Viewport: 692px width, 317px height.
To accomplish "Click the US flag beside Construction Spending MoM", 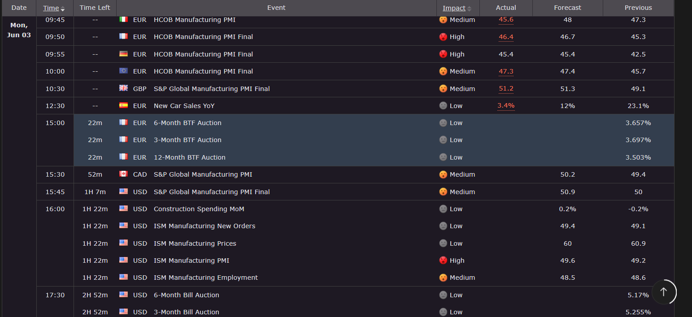I will click(x=123, y=208).
